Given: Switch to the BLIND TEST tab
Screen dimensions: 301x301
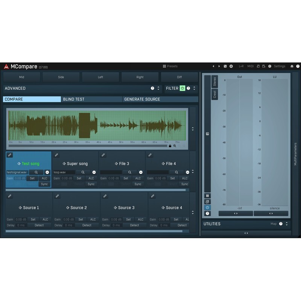Looking at the screenshot, I should (x=92, y=99).
